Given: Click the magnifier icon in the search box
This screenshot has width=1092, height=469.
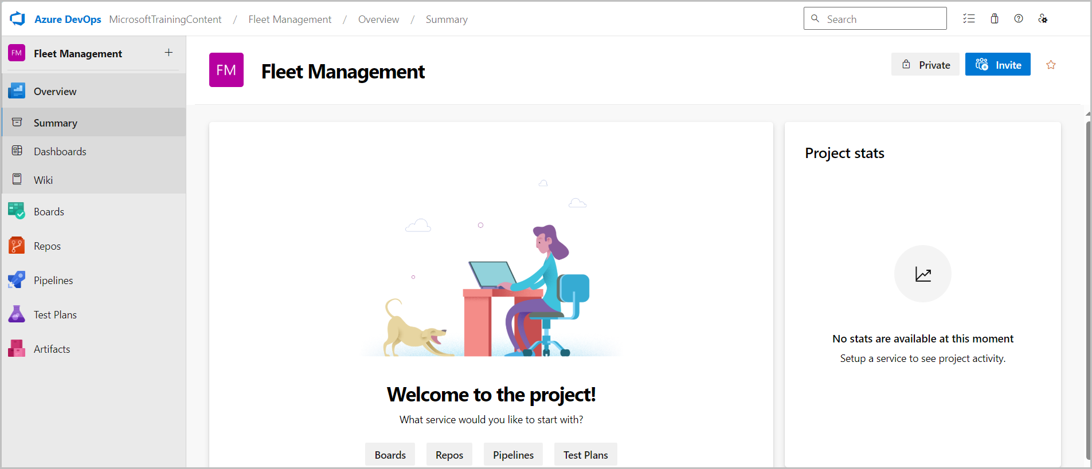Looking at the screenshot, I should tap(815, 18).
